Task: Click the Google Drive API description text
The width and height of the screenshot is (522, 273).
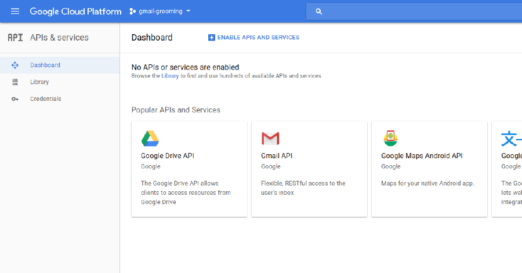Action: coord(186,192)
